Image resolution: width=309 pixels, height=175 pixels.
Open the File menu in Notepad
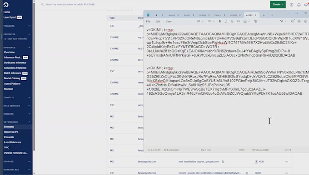148,21
